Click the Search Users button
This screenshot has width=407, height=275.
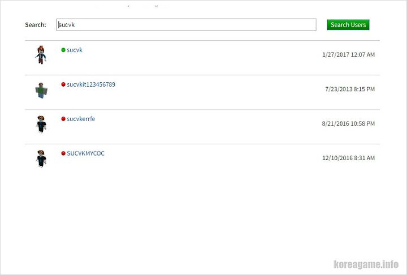(348, 25)
